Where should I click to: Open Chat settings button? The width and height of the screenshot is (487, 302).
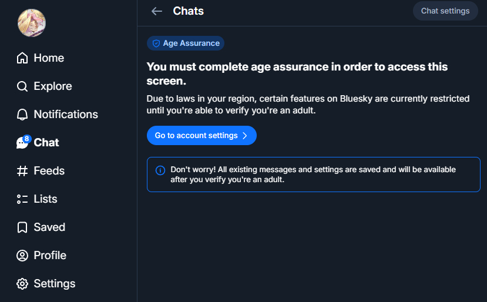(x=445, y=11)
